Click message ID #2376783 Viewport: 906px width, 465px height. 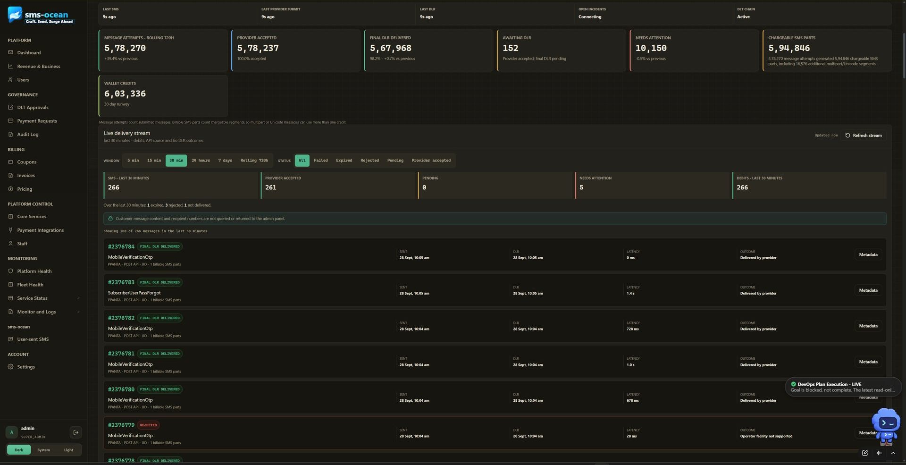tap(121, 282)
